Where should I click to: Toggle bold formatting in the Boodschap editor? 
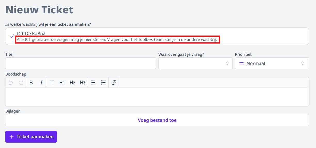click(x=31, y=82)
